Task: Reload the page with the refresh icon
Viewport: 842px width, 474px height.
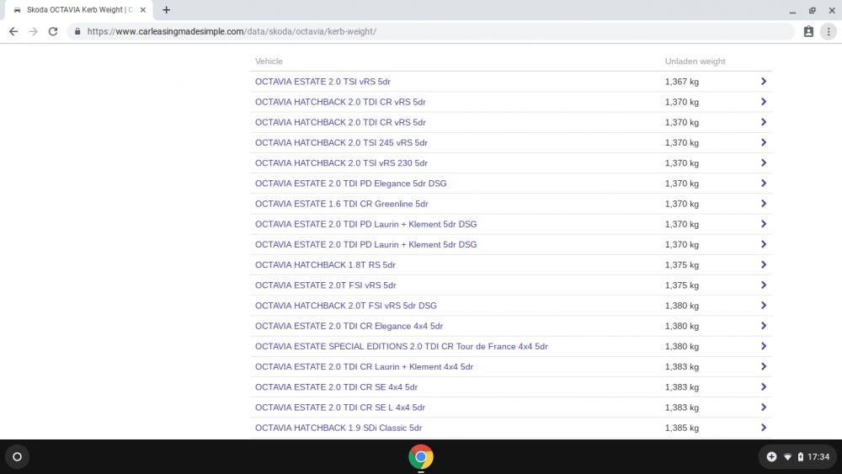Action: tap(52, 32)
